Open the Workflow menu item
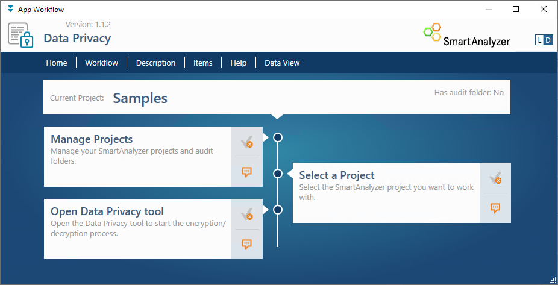The height and width of the screenshot is (285, 558). pos(102,63)
